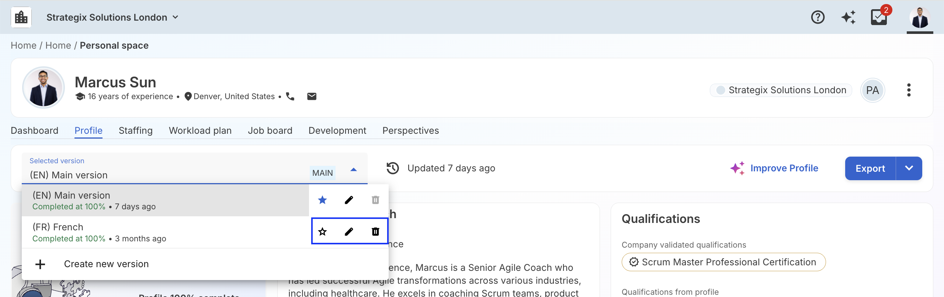Switch to the Staffing tab
Viewport: 944px width, 297px height.
click(135, 130)
